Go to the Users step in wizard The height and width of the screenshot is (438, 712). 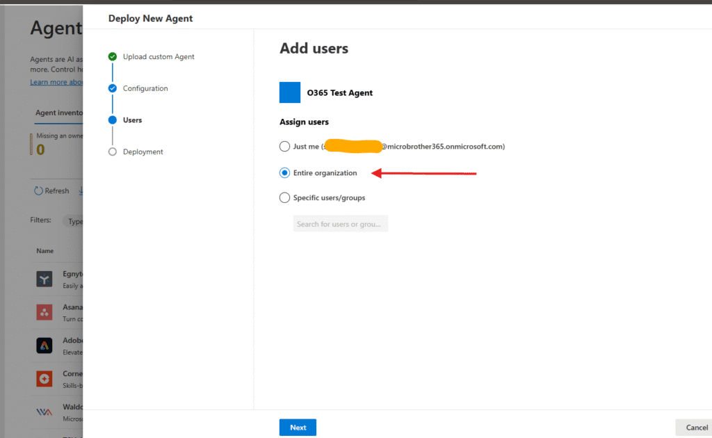132,120
